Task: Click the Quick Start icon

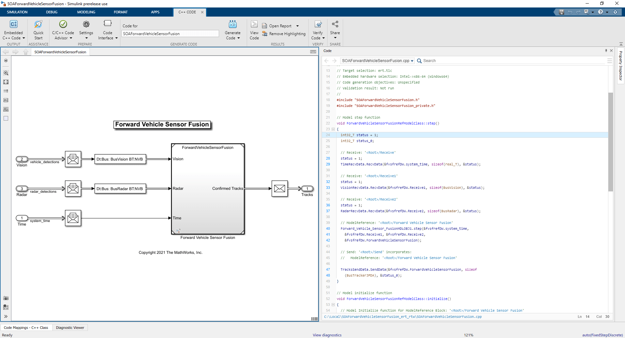Action: tap(38, 24)
